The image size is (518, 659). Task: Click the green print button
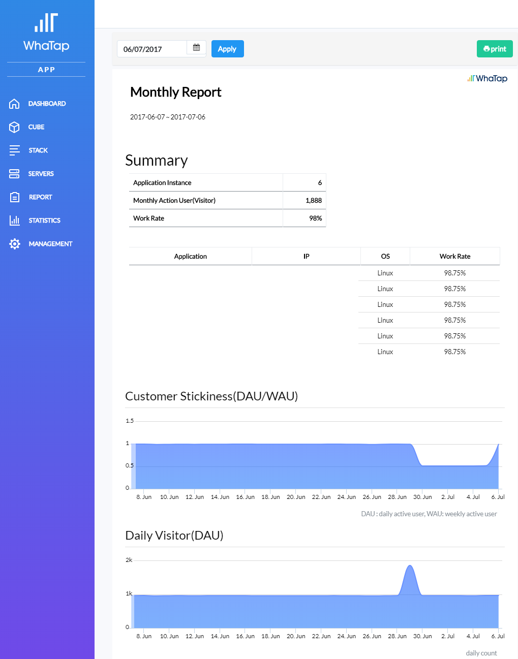[x=495, y=49]
